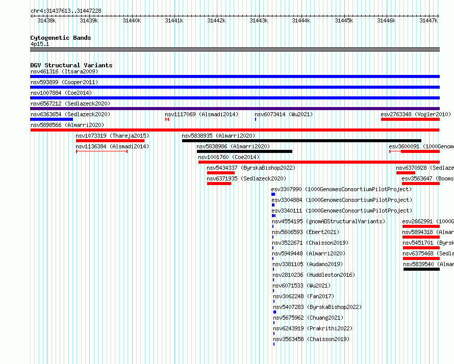The image size is (454, 364).
Task: Click the purple nsv6567212 variant bar
Action: point(235,109)
